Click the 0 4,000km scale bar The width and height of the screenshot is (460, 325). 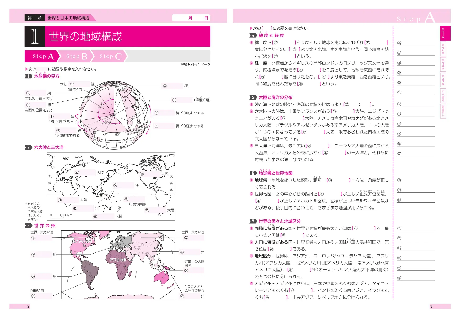tap(61, 216)
